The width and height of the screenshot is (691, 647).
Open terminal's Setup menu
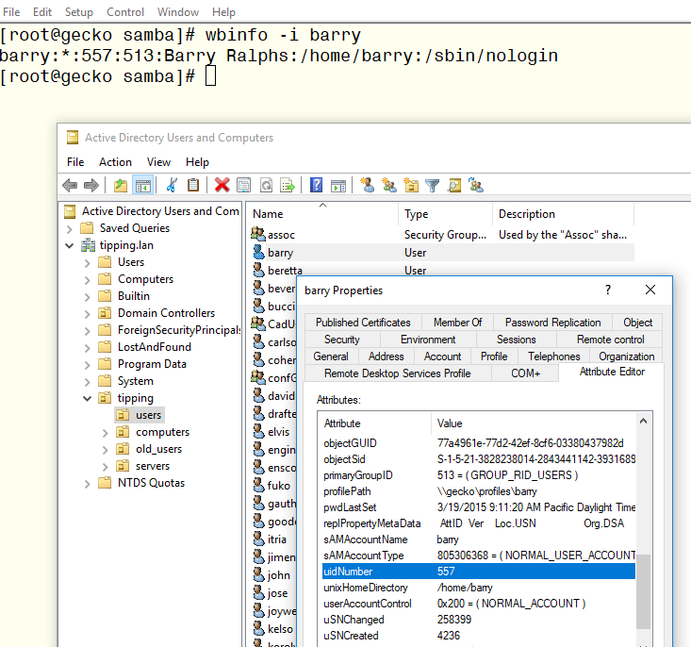click(x=79, y=12)
